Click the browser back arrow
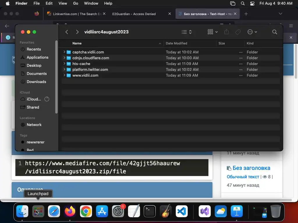 coord(7,26)
